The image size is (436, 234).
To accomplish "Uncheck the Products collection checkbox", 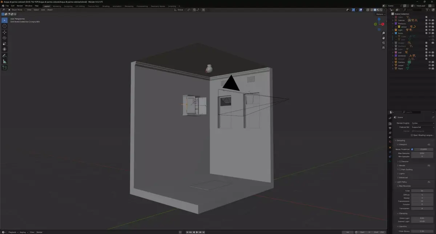I will (x=426, y=24).
